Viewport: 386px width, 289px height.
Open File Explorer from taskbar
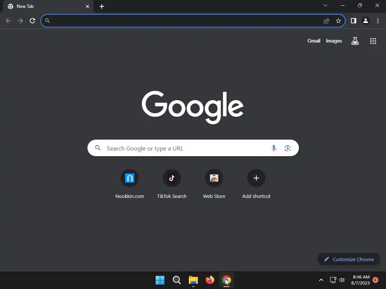coord(193,280)
